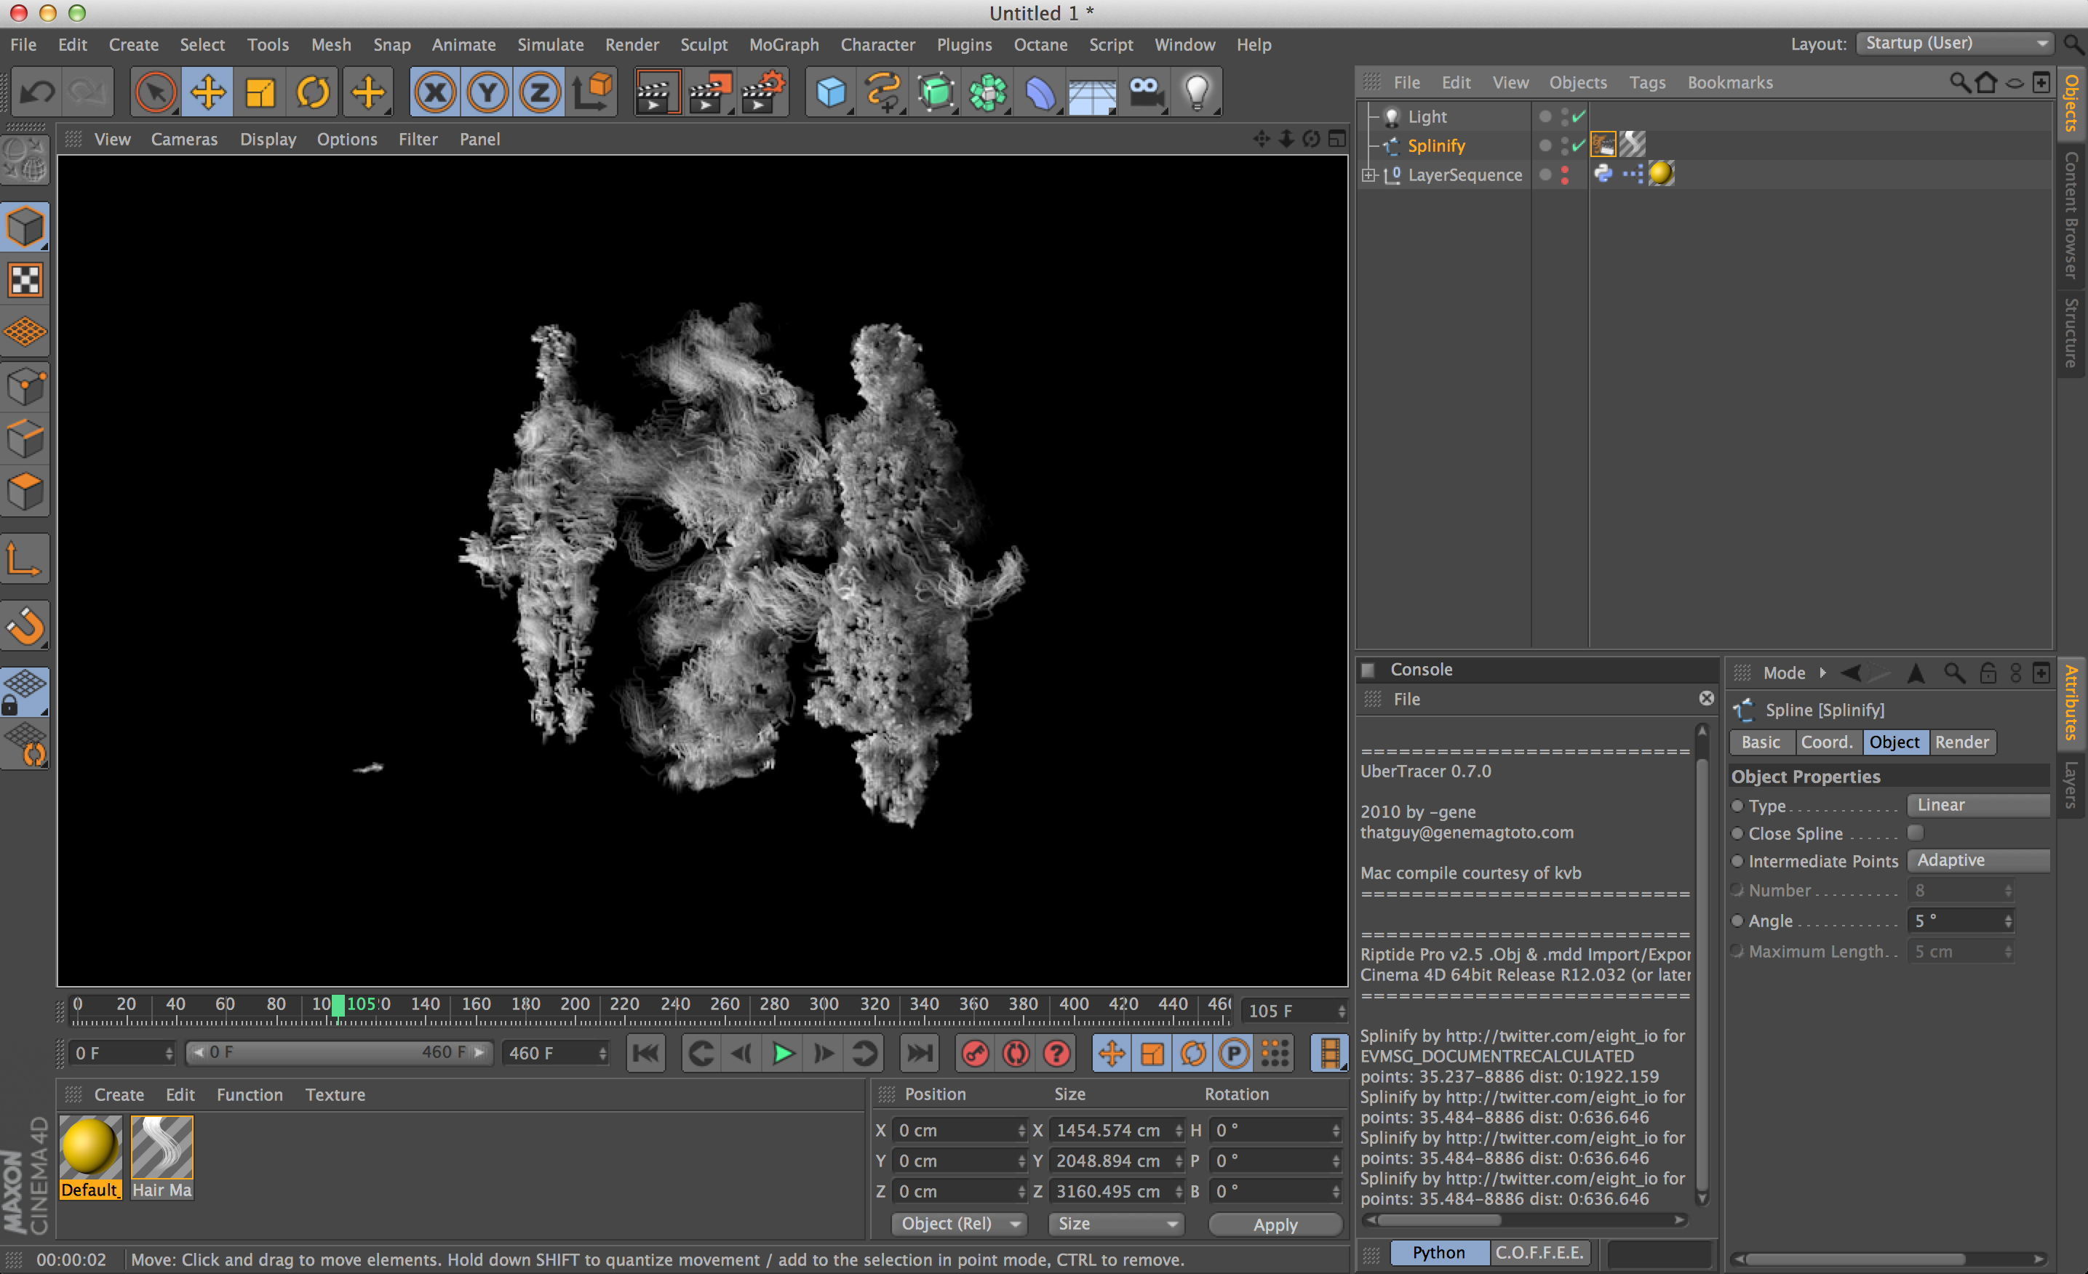Image resolution: width=2088 pixels, height=1274 pixels.
Task: Toggle the Snap magnet icon
Action: (25, 627)
